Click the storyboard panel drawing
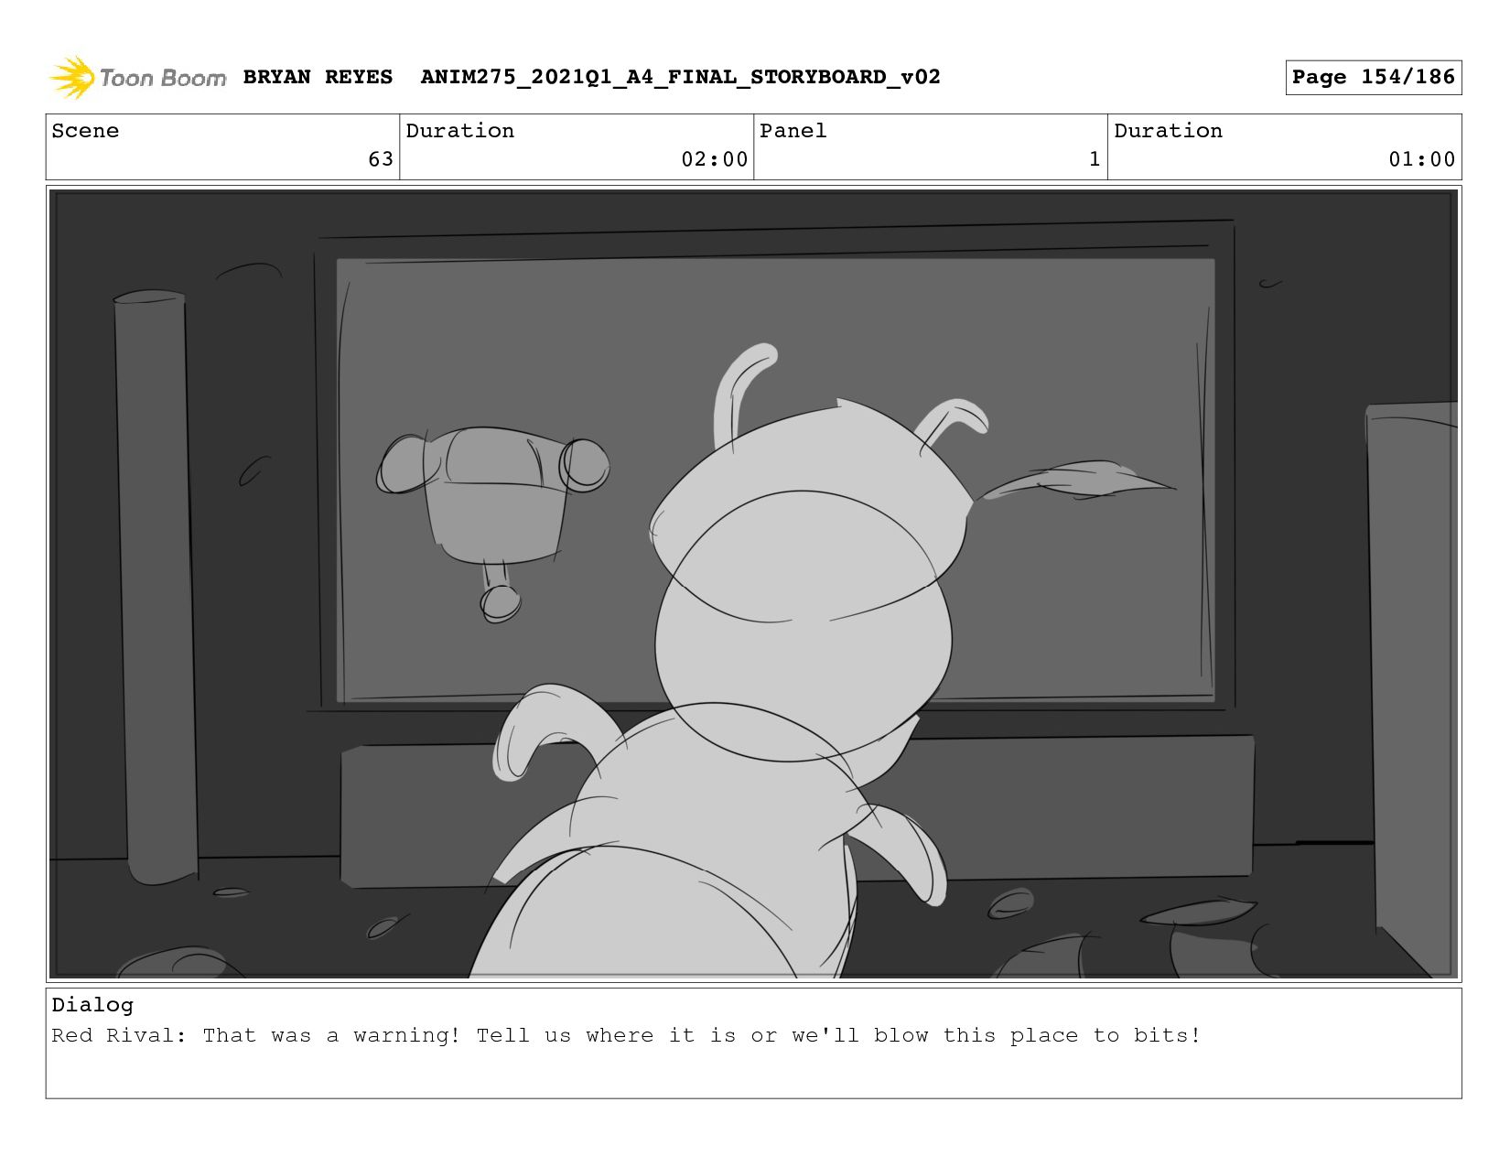The width and height of the screenshot is (1510, 1167). (x=753, y=584)
